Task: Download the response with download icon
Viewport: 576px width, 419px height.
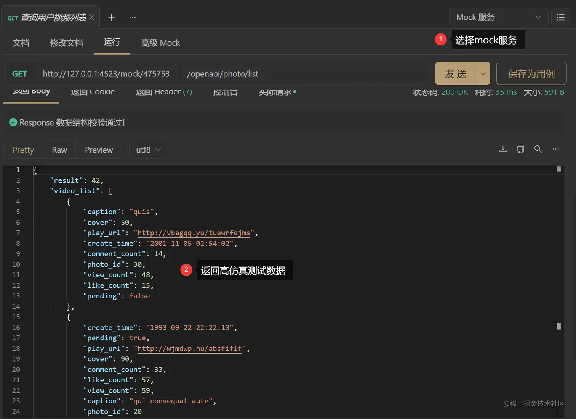Action: 503,149
